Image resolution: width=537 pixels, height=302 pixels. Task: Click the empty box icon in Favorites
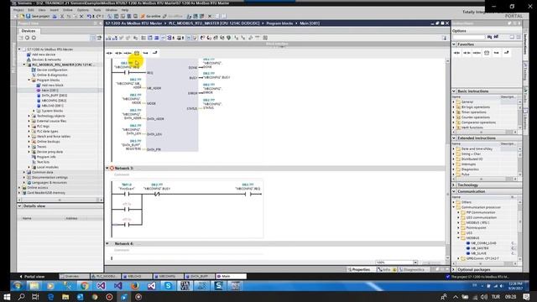[x=487, y=53]
